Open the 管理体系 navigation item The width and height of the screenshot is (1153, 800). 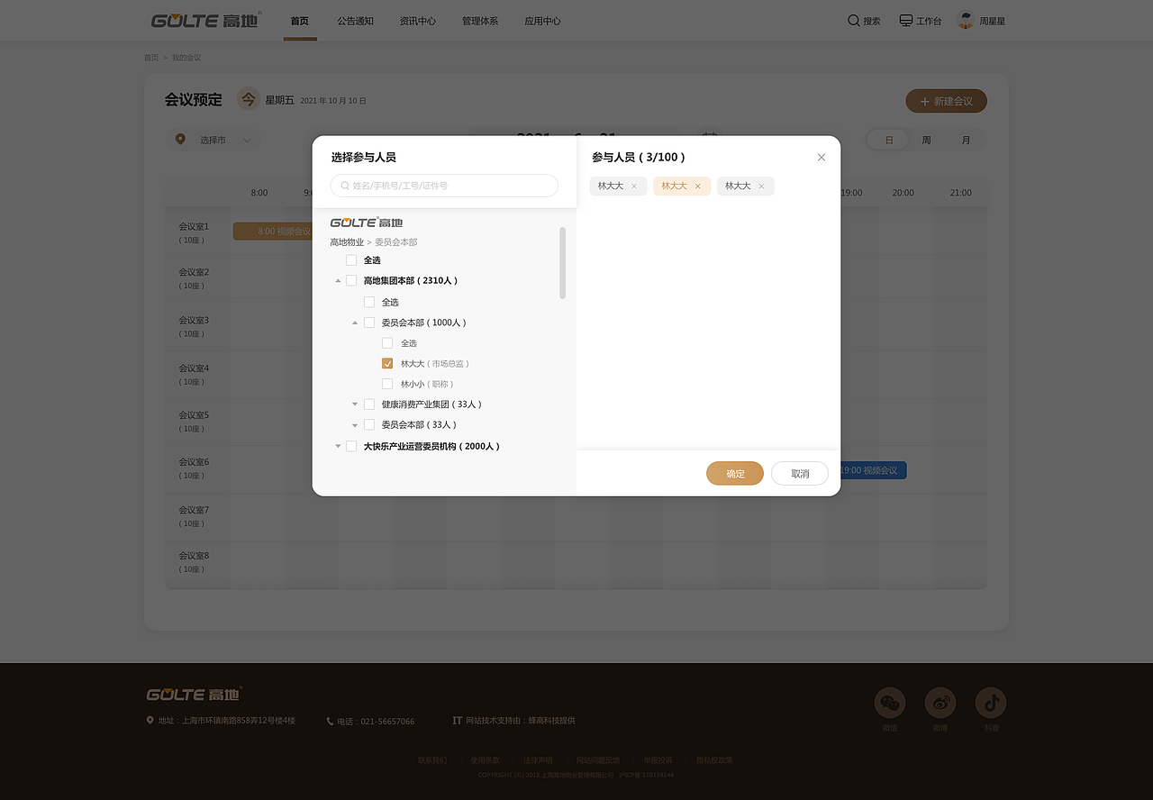tap(480, 21)
